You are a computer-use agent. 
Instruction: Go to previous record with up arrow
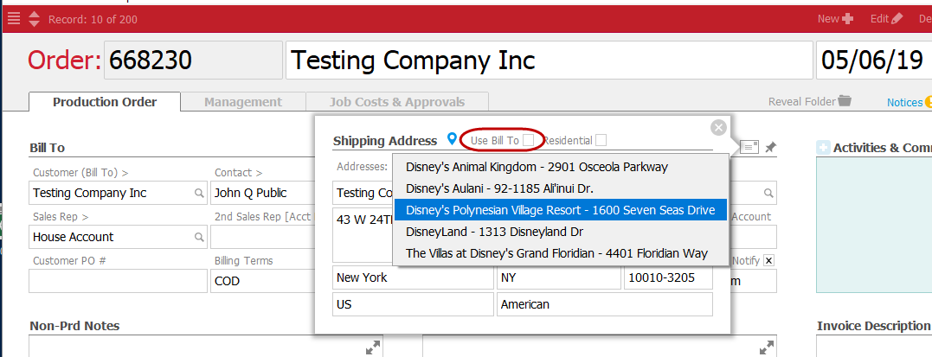tap(34, 15)
